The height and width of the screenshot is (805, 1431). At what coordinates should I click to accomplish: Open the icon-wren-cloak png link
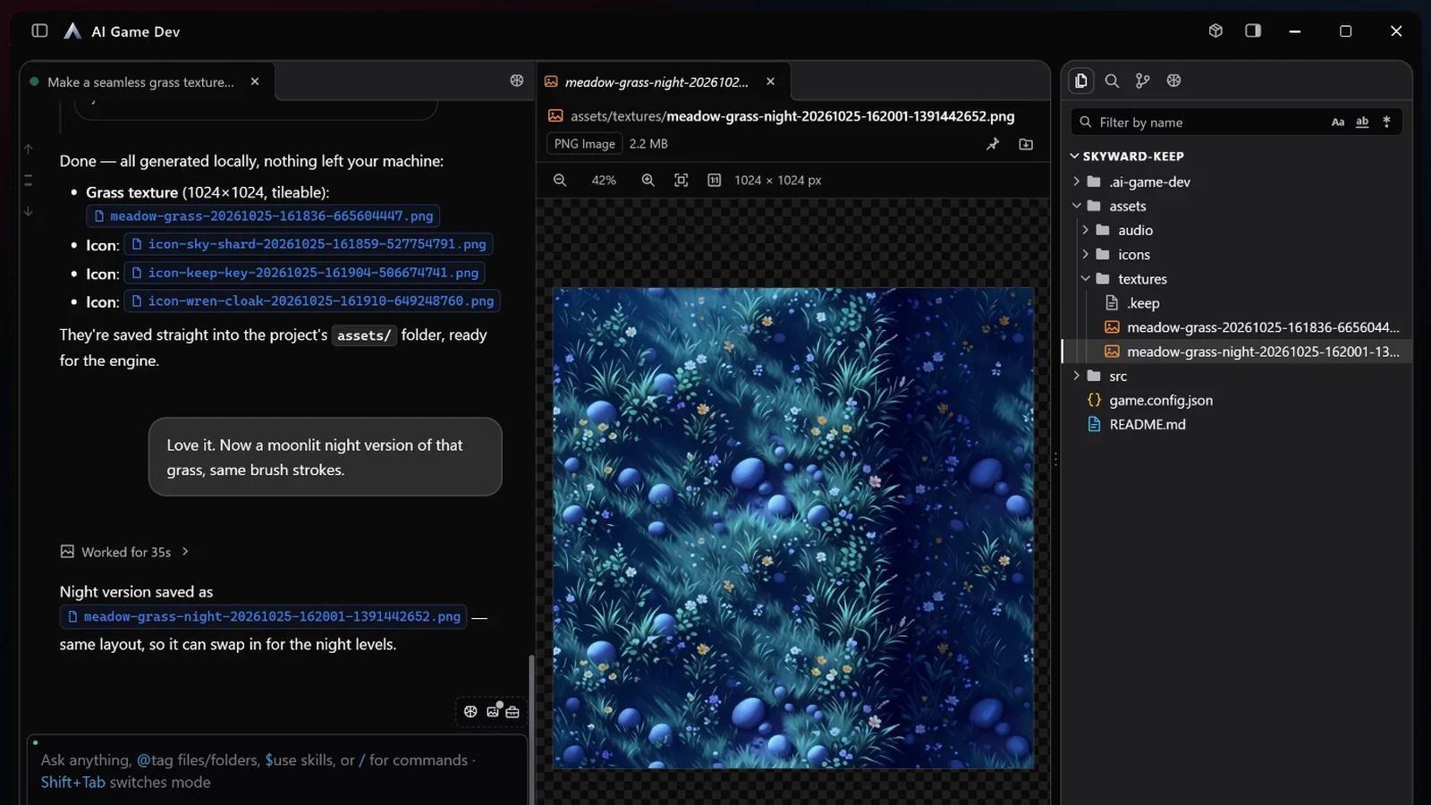[x=312, y=301]
